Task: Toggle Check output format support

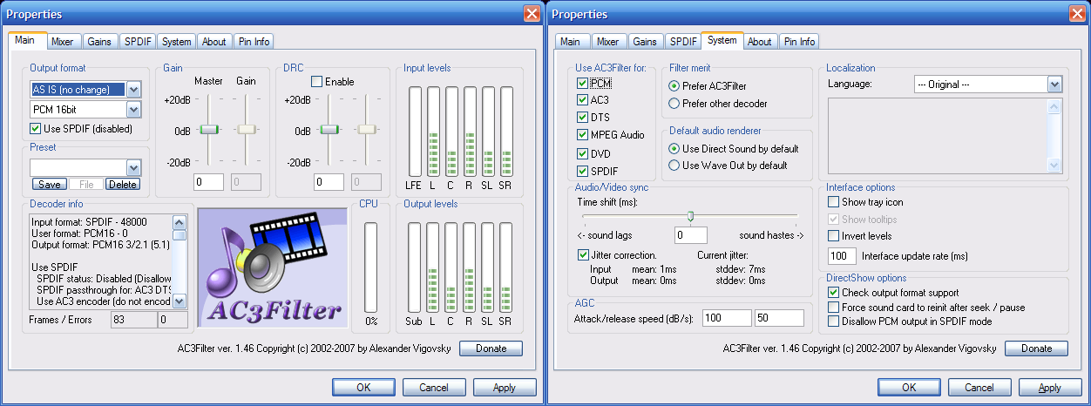Action: pos(834,293)
